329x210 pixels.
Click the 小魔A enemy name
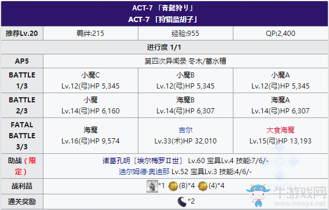(x=280, y=75)
